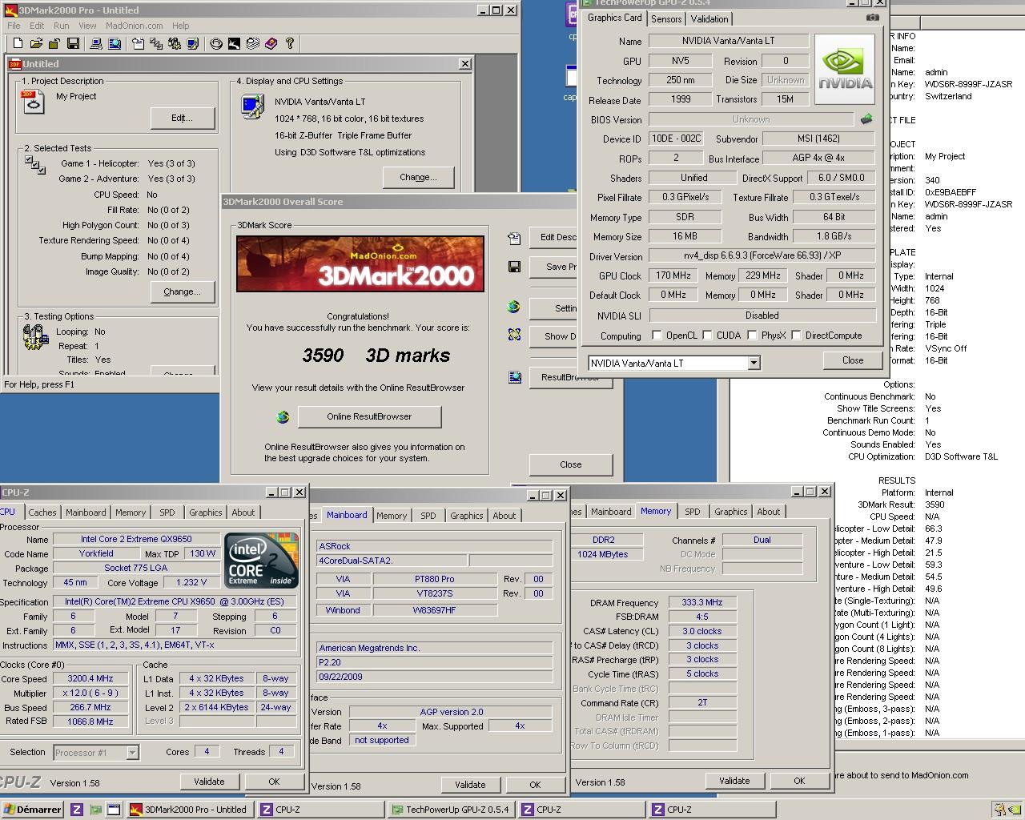Click the Edit description toolbar icon
This screenshot has height=820, width=1025.
point(138,43)
